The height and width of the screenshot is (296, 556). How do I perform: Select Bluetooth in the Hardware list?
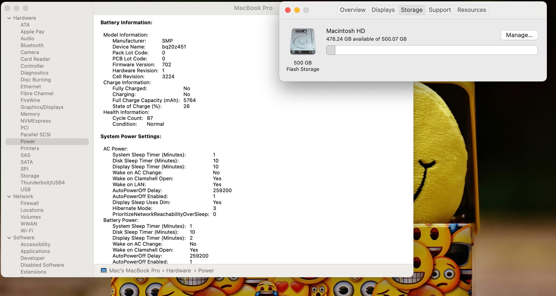click(x=32, y=45)
